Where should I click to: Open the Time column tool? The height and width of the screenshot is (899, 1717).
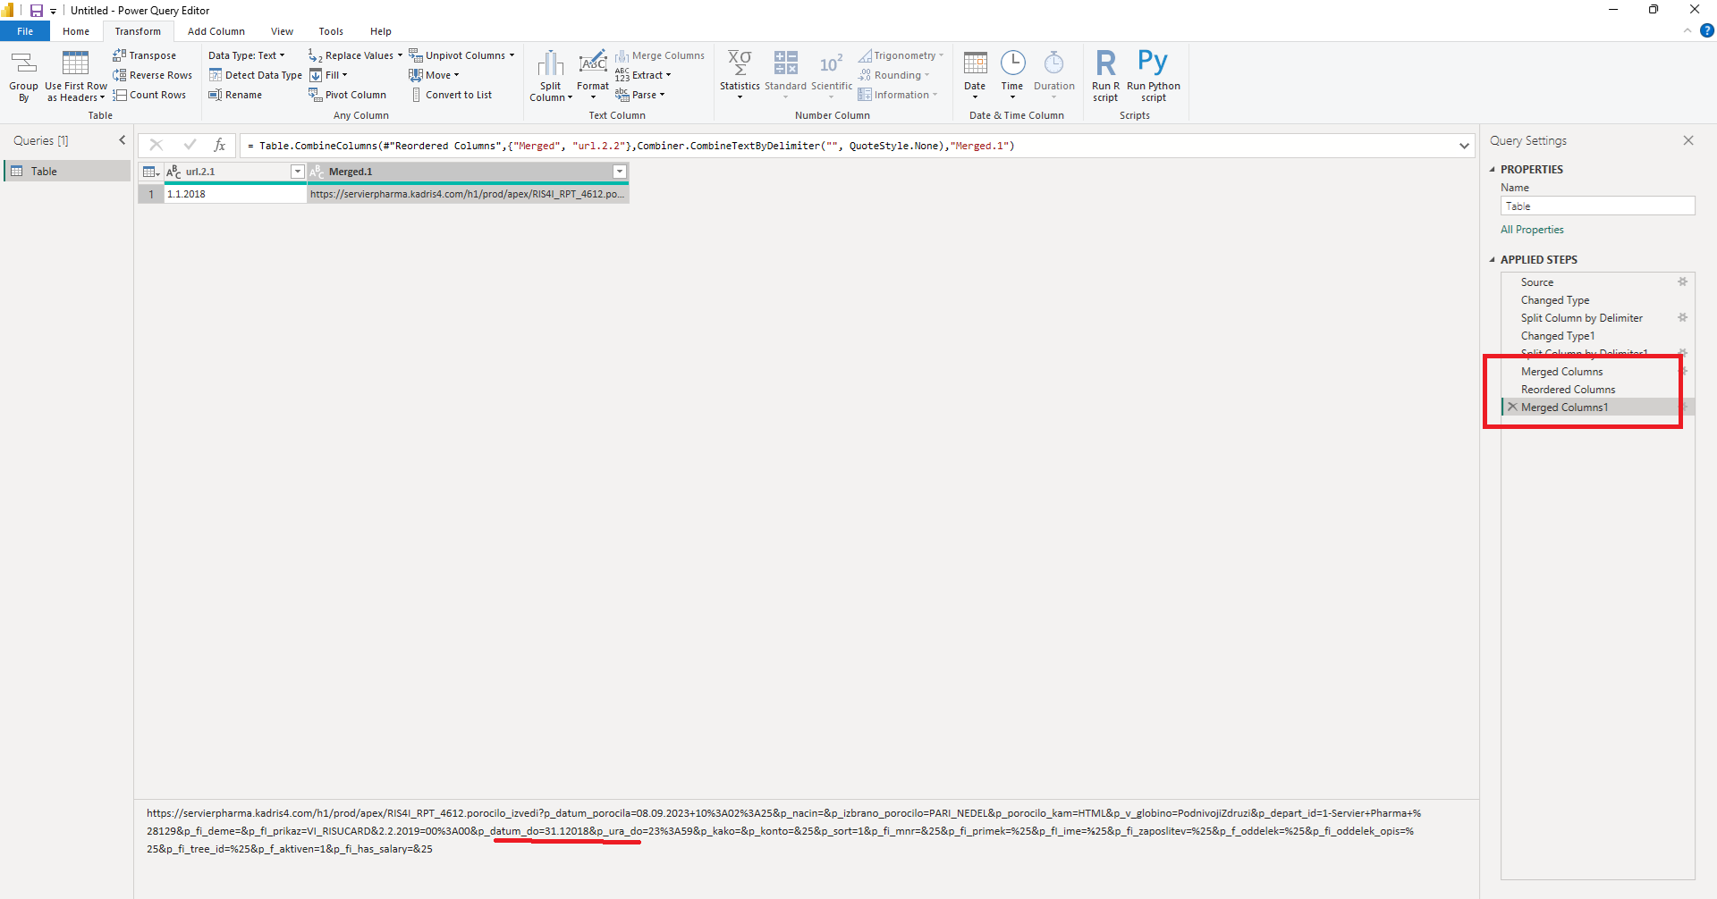pyautogui.click(x=1012, y=76)
